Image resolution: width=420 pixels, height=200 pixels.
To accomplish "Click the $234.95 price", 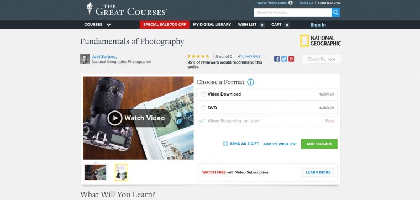I will click(x=327, y=94).
